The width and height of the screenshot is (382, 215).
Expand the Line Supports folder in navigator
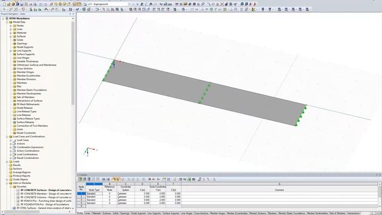pyautogui.click(x=11, y=51)
